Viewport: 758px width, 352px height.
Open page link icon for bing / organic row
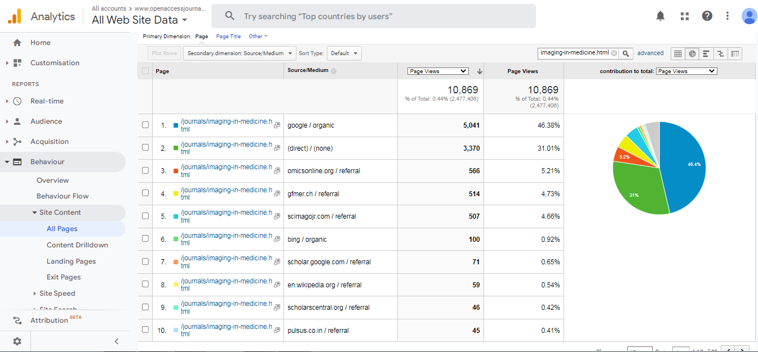[x=277, y=239]
